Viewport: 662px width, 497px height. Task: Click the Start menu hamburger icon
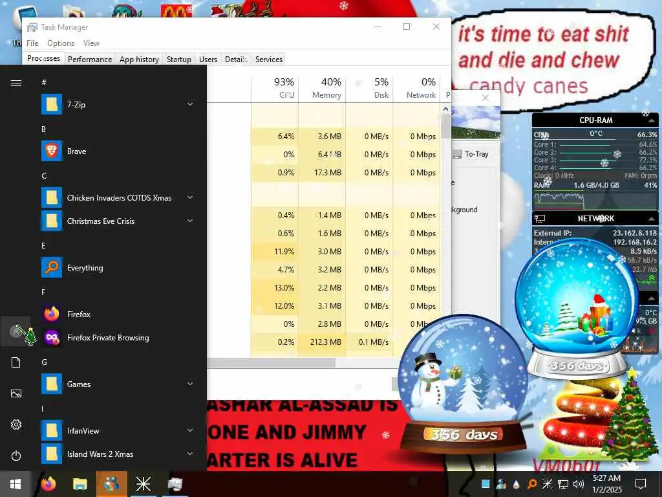click(16, 83)
